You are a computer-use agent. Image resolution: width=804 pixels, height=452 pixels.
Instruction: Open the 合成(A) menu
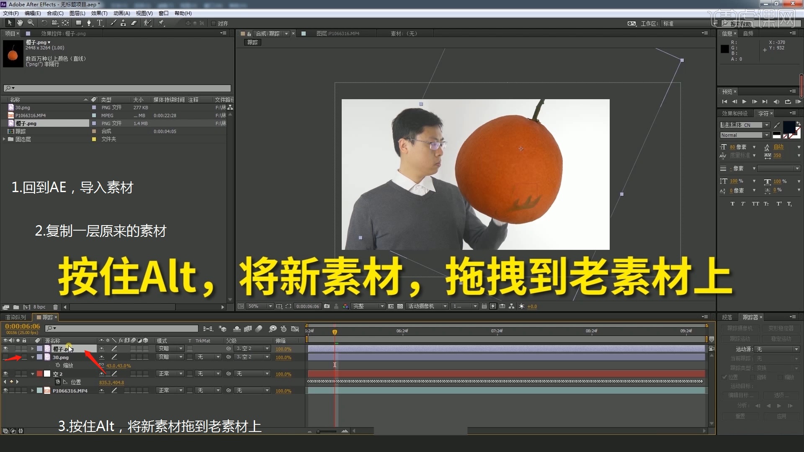pyautogui.click(x=55, y=13)
